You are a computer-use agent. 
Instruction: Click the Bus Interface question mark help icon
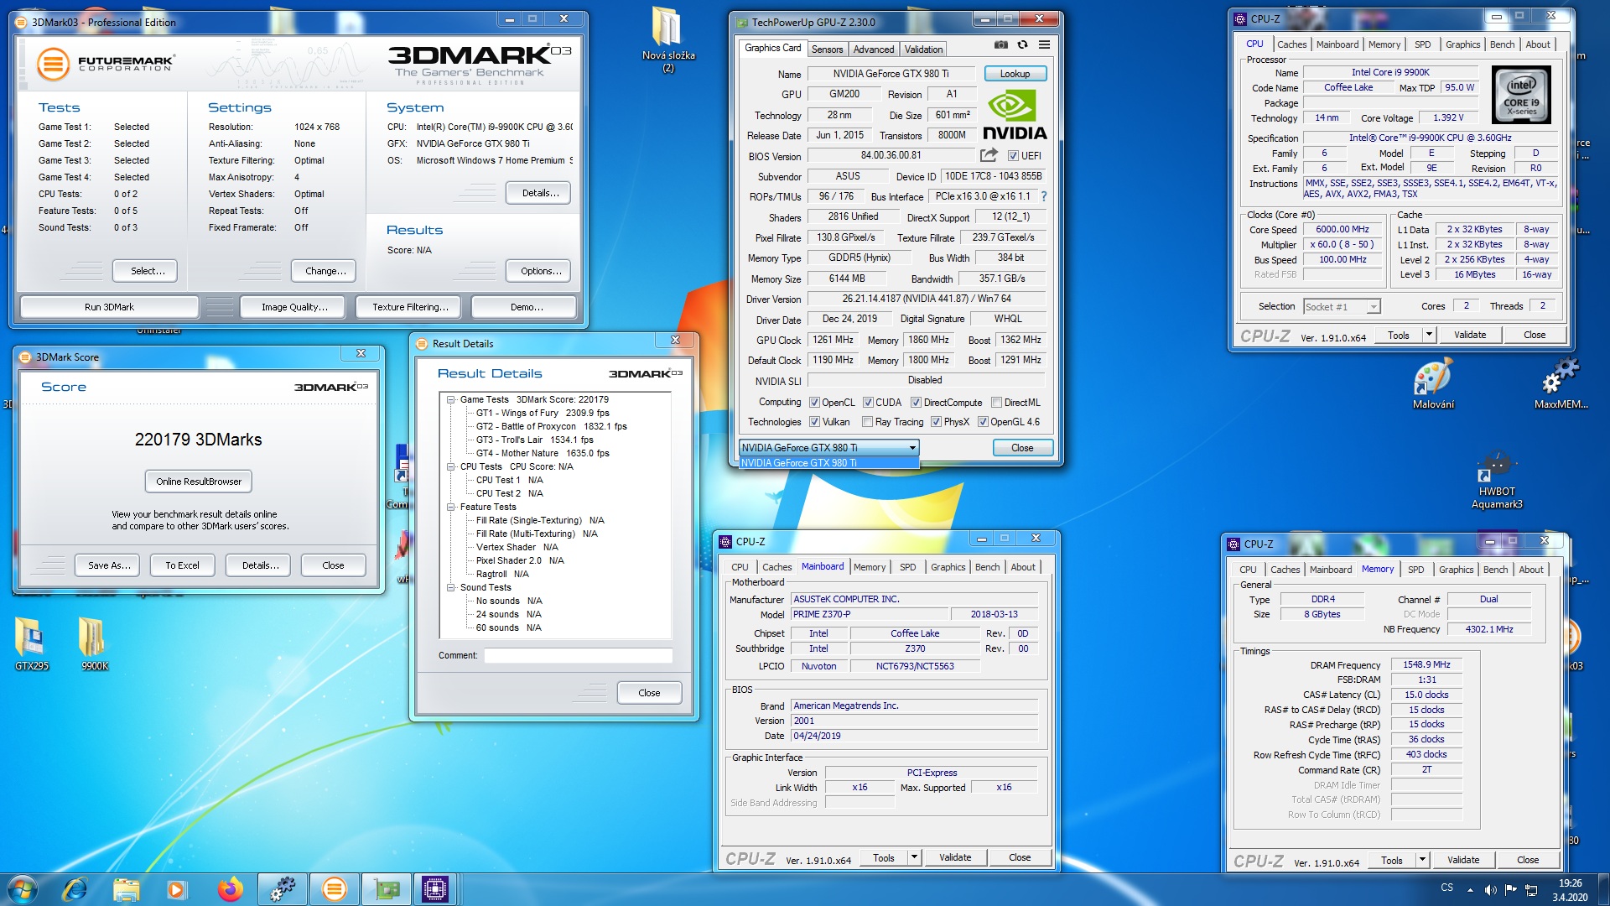pyautogui.click(x=1044, y=196)
